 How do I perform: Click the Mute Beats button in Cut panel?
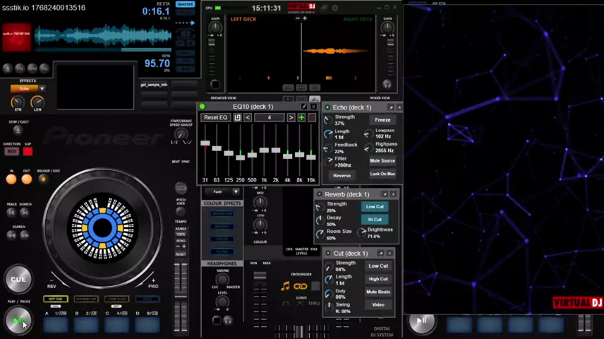click(378, 292)
